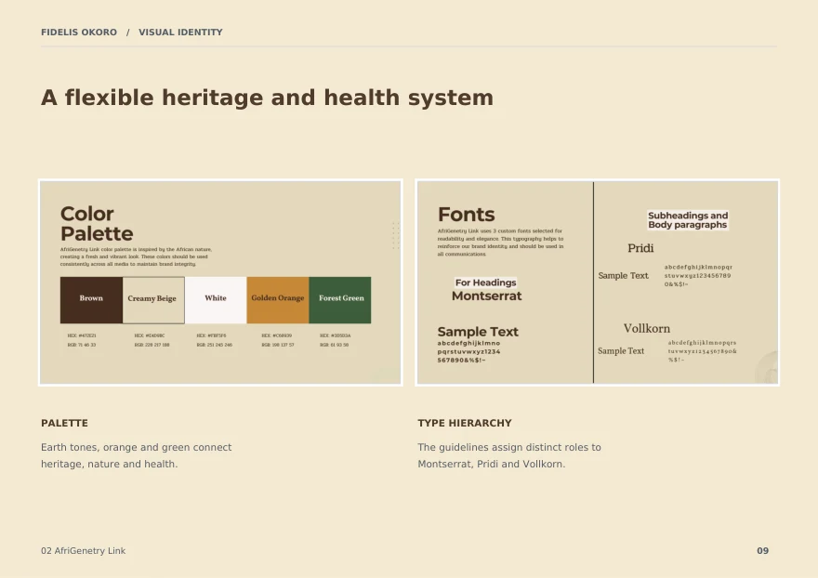Click the 'Color Palette' title in thumbnail
The width and height of the screenshot is (818, 578).
point(97,224)
